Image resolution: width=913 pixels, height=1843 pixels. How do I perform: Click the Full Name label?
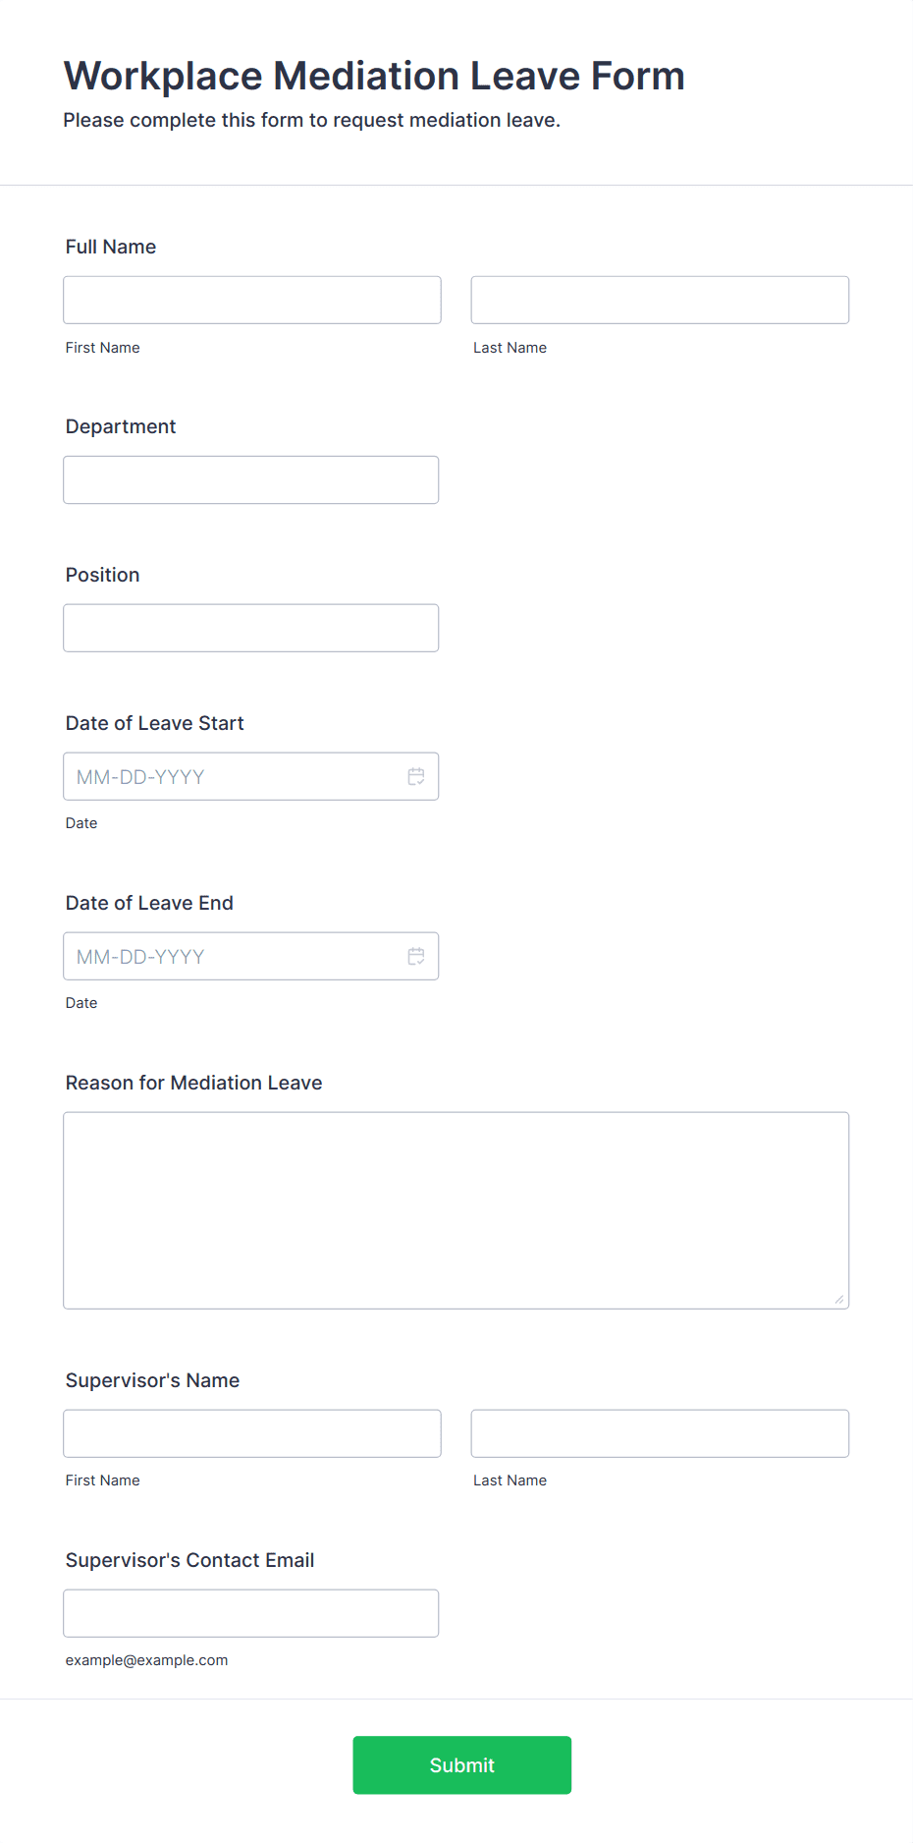(x=111, y=247)
